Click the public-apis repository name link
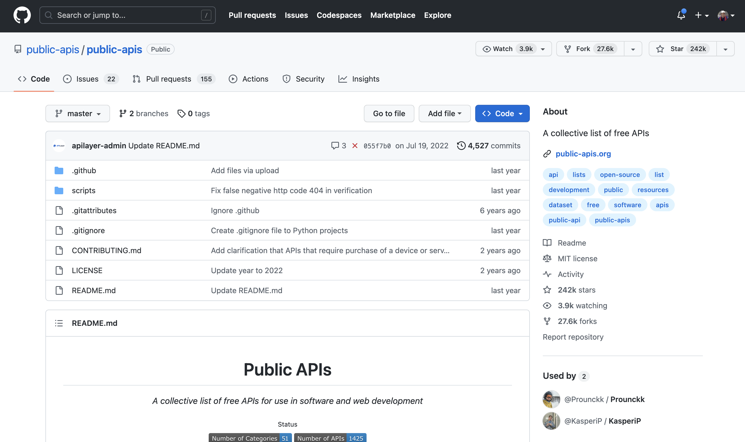Screen dimensions: 745x442 (x=114, y=49)
